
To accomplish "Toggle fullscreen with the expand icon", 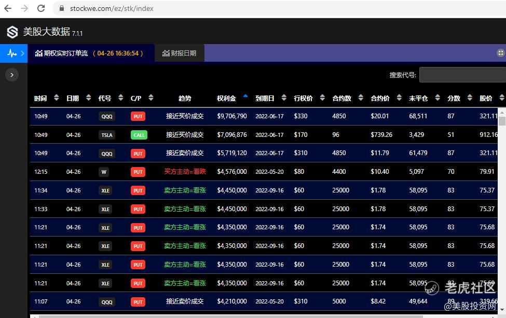I will (x=500, y=53).
